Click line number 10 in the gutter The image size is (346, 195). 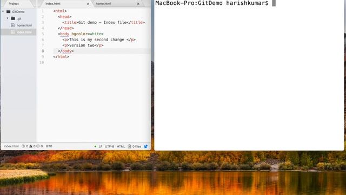(x=42, y=62)
